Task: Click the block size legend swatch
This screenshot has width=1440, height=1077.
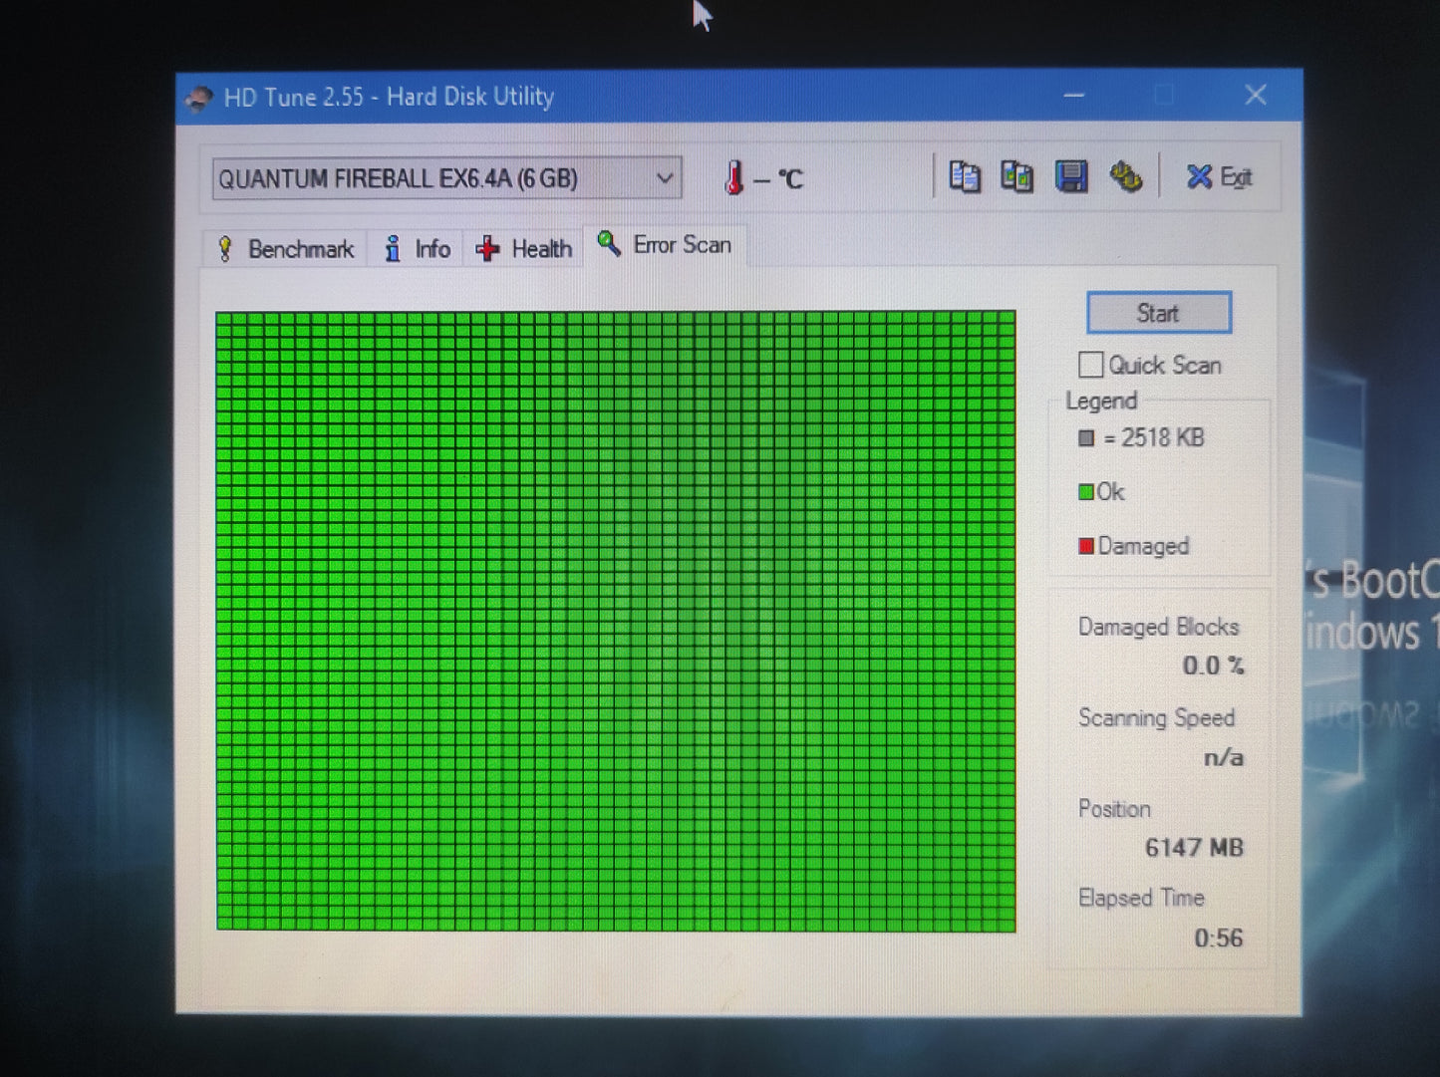Action: [x=1086, y=437]
